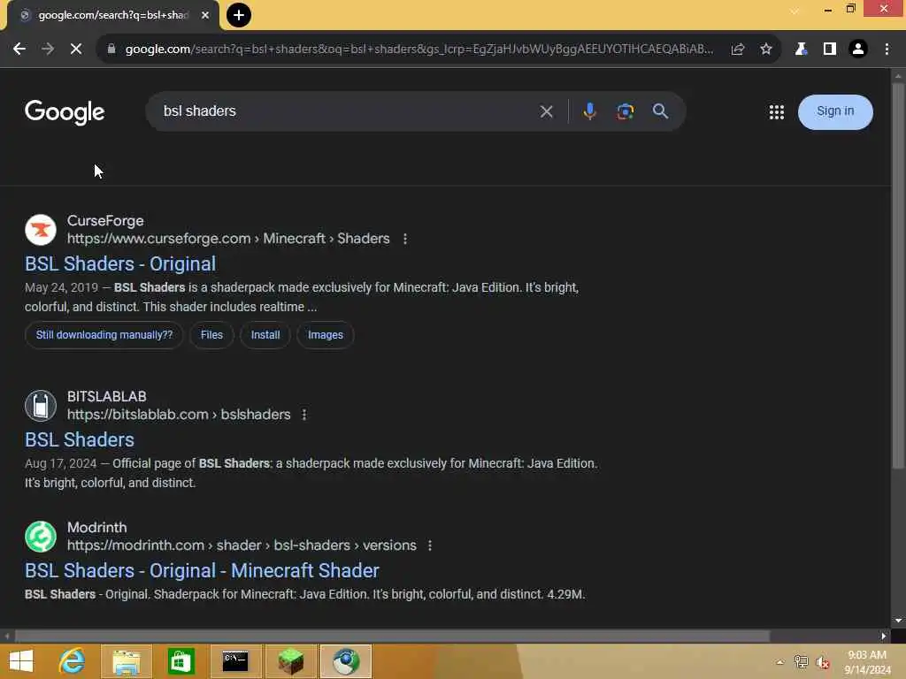Open the Install sitelink chip

265,335
